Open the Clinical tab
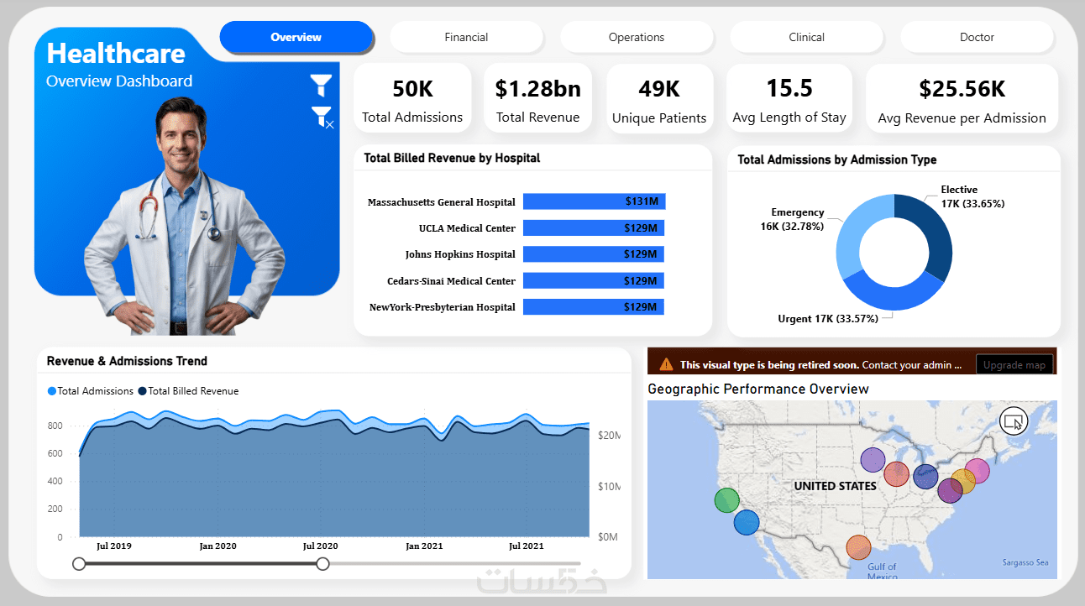The width and height of the screenshot is (1085, 606). click(806, 37)
